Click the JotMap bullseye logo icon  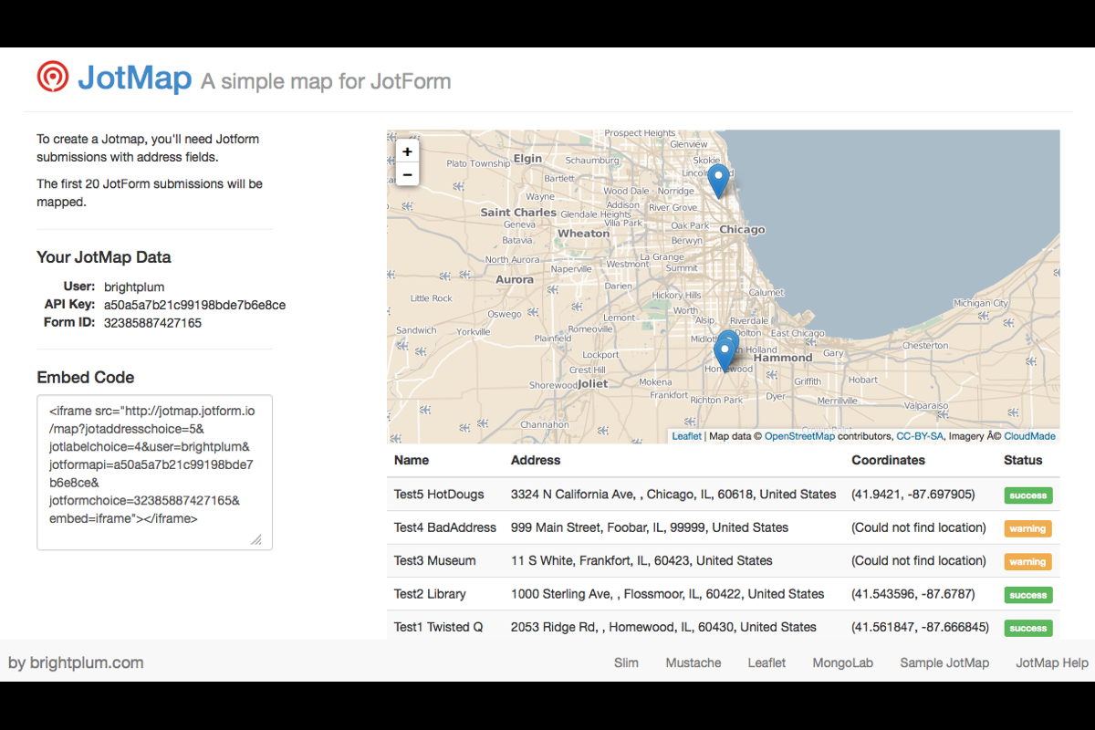tap(53, 78)
